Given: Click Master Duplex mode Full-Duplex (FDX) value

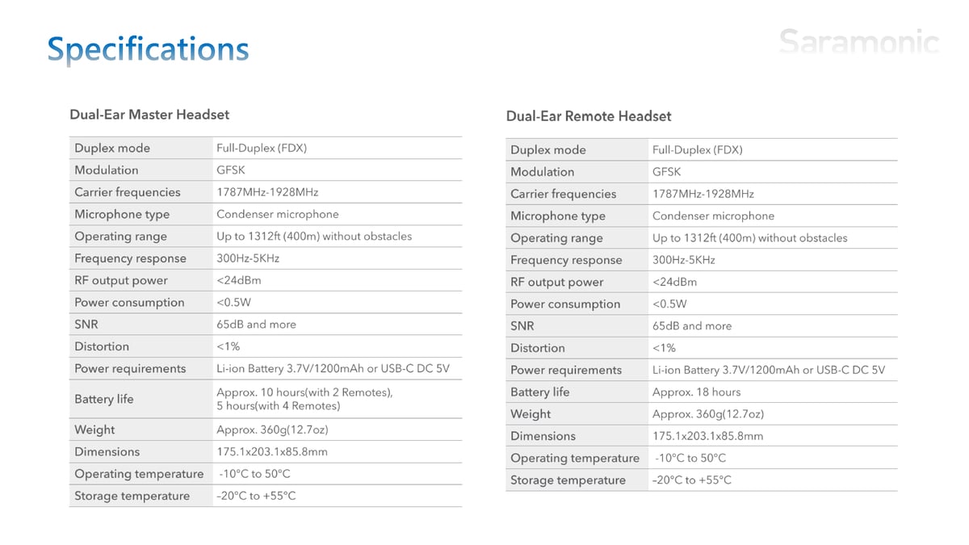Looking at the screenshot, I should (262, 148).
